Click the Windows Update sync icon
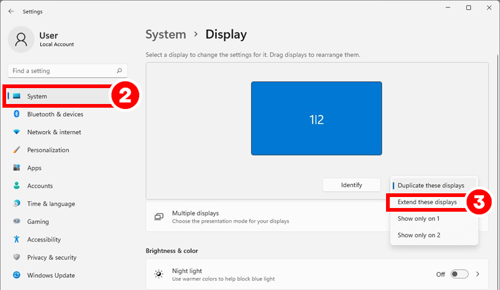The image size is (500, 290). pyautogui.click(x=17, y=275)
